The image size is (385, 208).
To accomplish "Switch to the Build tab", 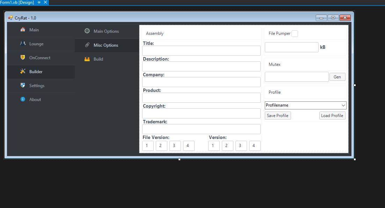I will pos(107,59).
